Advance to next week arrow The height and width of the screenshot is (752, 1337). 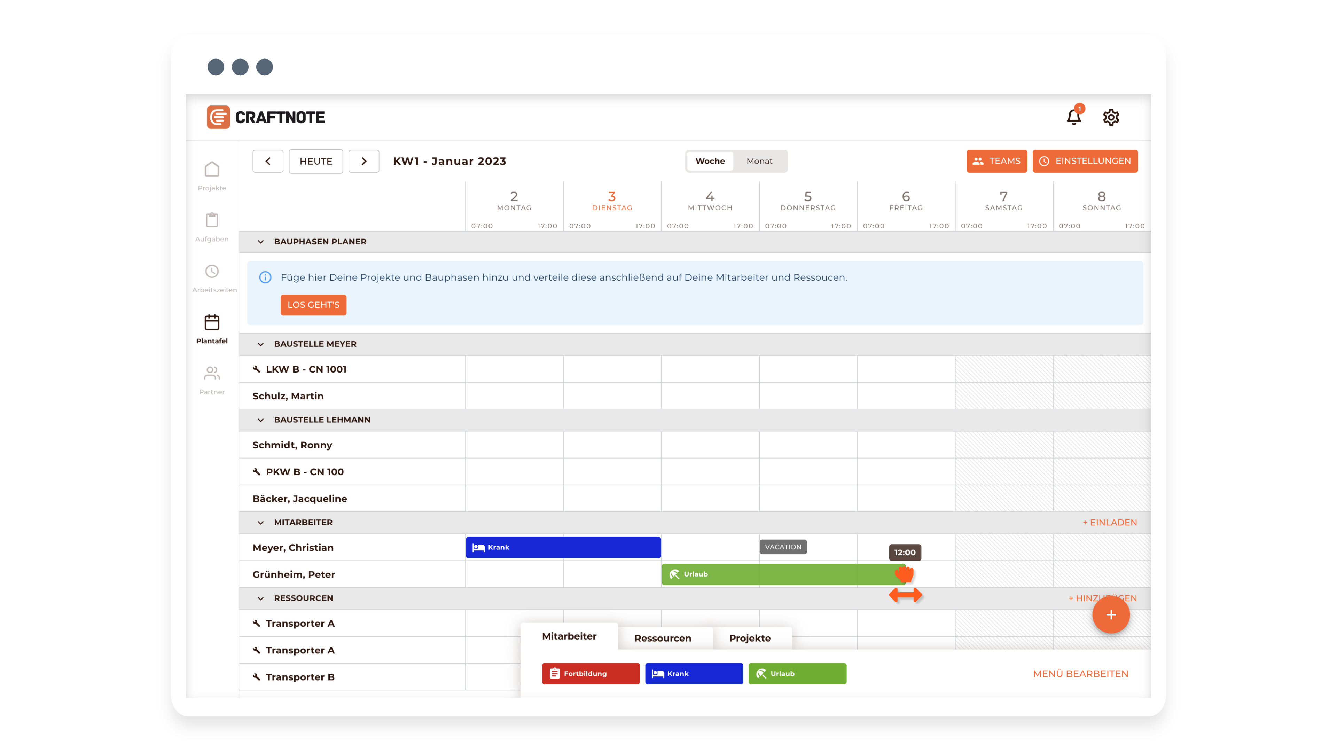pos(364,161)
